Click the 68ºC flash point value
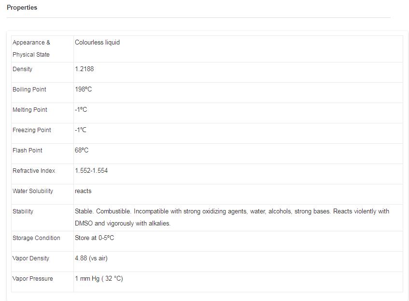 [x=82, y=150]
